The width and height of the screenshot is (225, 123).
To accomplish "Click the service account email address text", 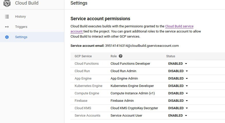I will click(142, 46).
